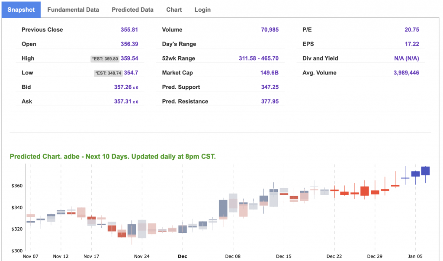Click the Dec 08 date axis label
Image resolution: width=443 pixels, height=261 pixels.
[233, 256]
